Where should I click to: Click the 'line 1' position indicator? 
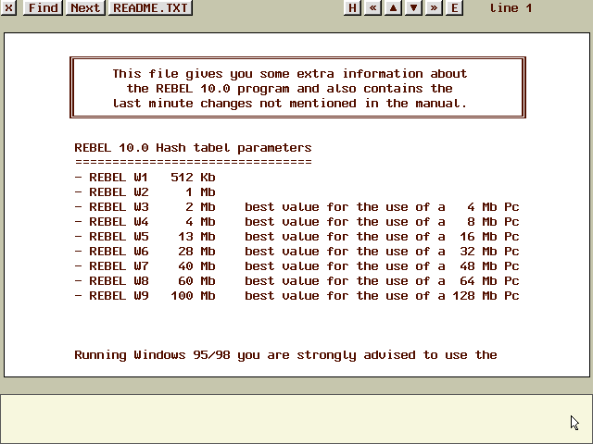(511, 8)
